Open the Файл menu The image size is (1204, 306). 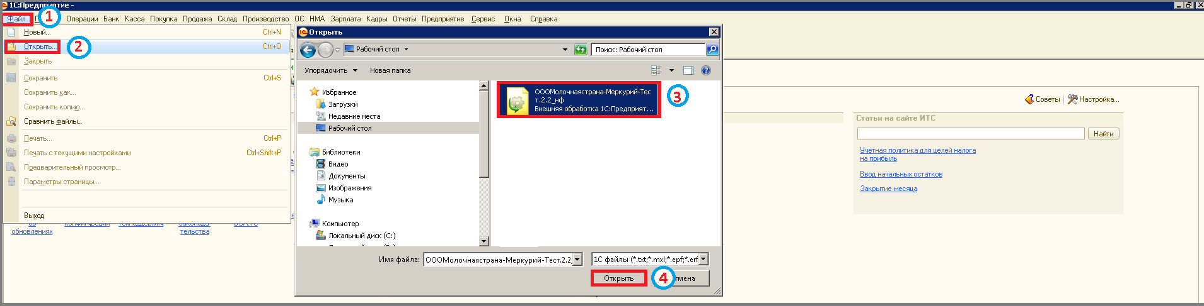click(x=17, y=19)
